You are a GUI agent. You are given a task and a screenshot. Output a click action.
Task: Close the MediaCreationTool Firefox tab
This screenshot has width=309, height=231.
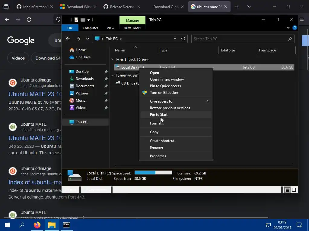tap(51, 7)
